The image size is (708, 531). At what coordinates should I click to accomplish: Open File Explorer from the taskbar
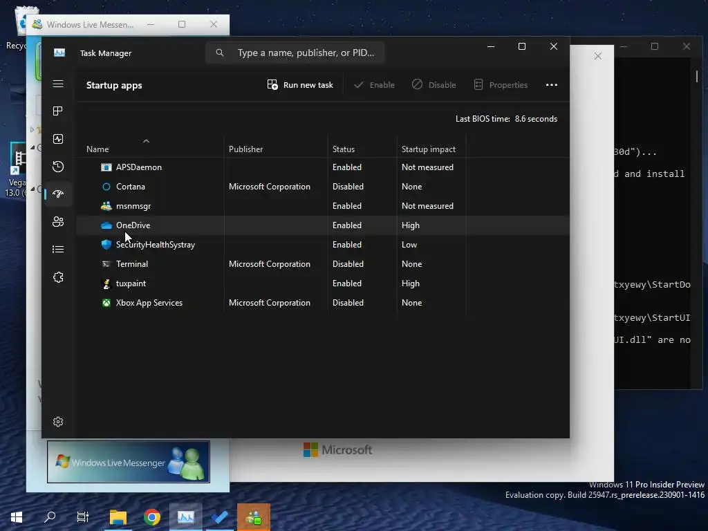pyautogui.click(x=118, y=517)
